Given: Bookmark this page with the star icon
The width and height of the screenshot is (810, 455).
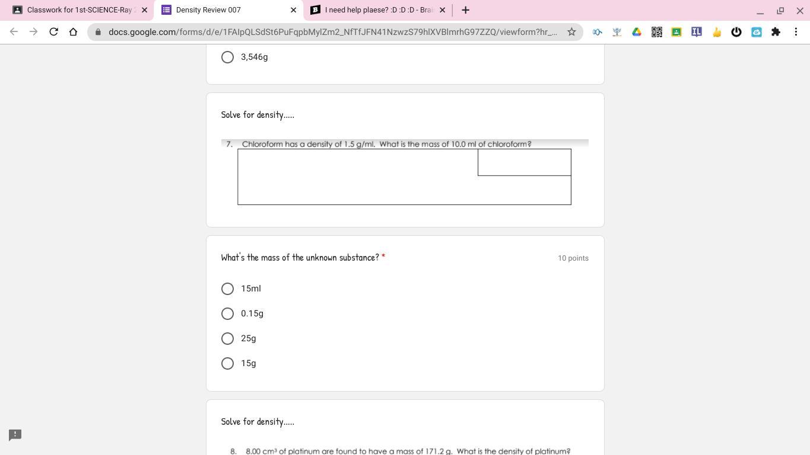Looking at the screenshot, I should pos(571,32).
